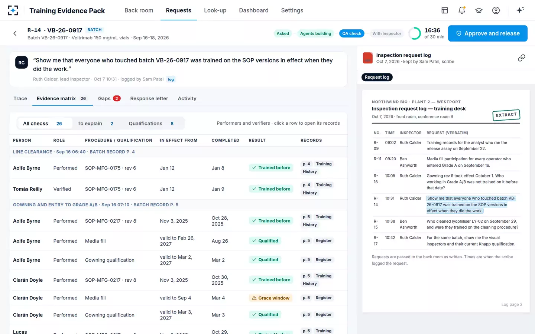This screenshot has width=535, height=334.
Task: Click the QA check status pill
Action: point(352,33)
